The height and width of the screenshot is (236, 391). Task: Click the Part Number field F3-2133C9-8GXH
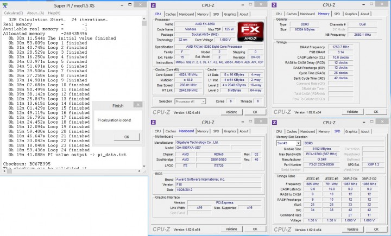(321, 165)
